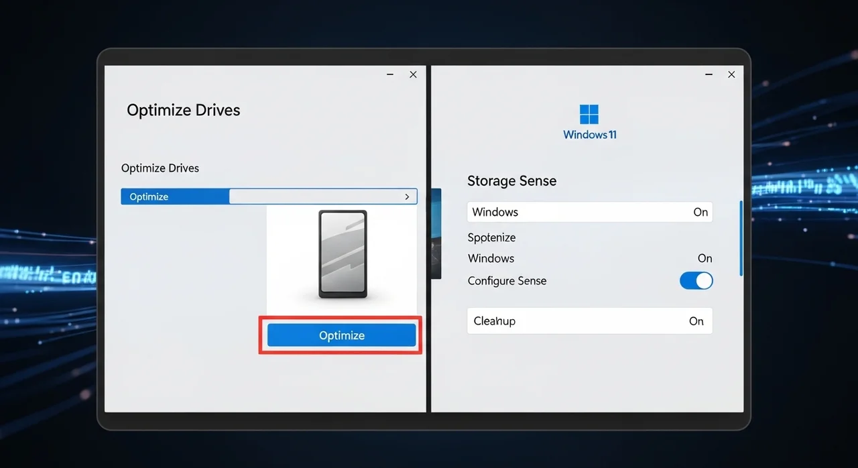Minimize the Optimize Drives window
This screenshot has height=468, width=858.
(x=390, y=74)
